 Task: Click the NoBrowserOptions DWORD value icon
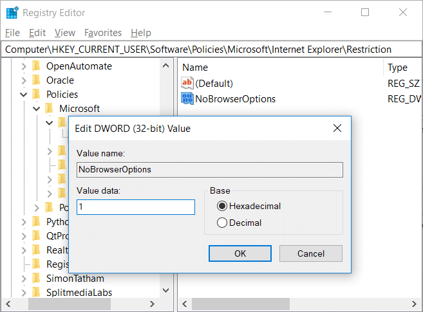[x=187, y=98]
